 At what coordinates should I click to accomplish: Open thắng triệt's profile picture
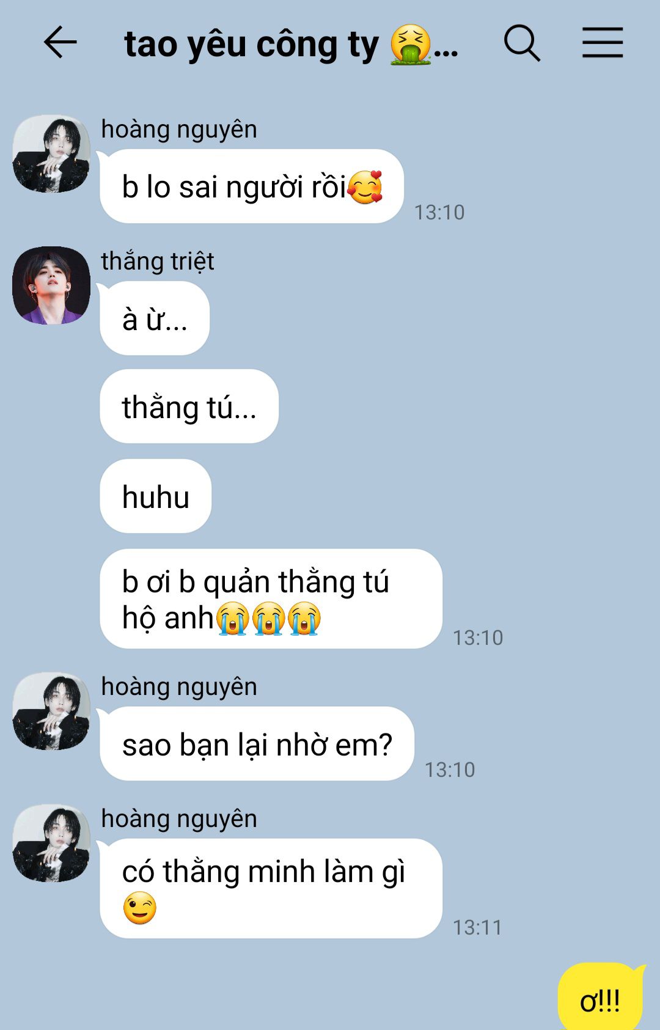[51, 285]
